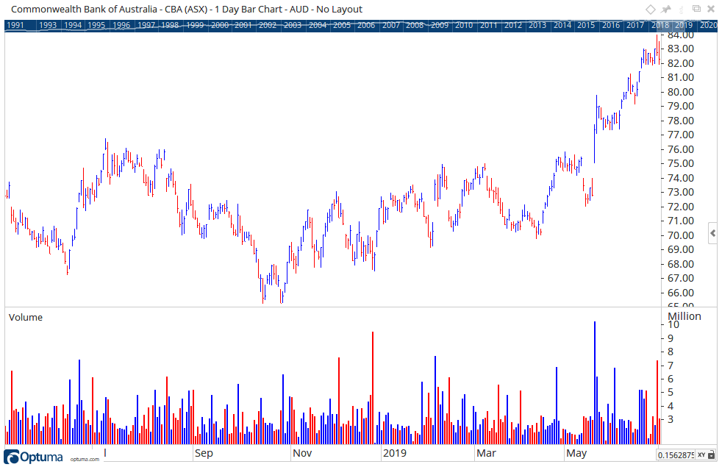
Task: Click the Volume pane label
Action: [x=26, y=317]
